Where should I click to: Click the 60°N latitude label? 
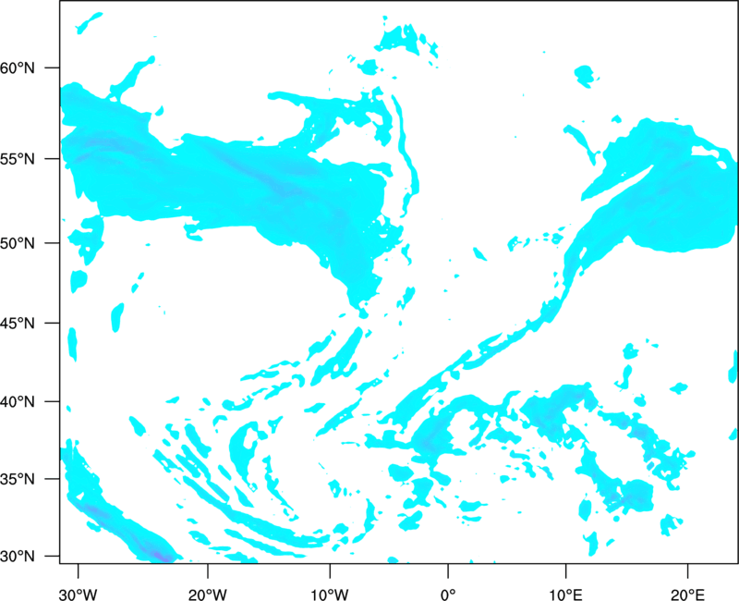pyautogui.click(x=18, y=67)
